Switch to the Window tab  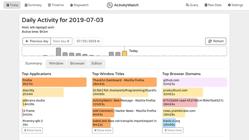click(56, 63)
